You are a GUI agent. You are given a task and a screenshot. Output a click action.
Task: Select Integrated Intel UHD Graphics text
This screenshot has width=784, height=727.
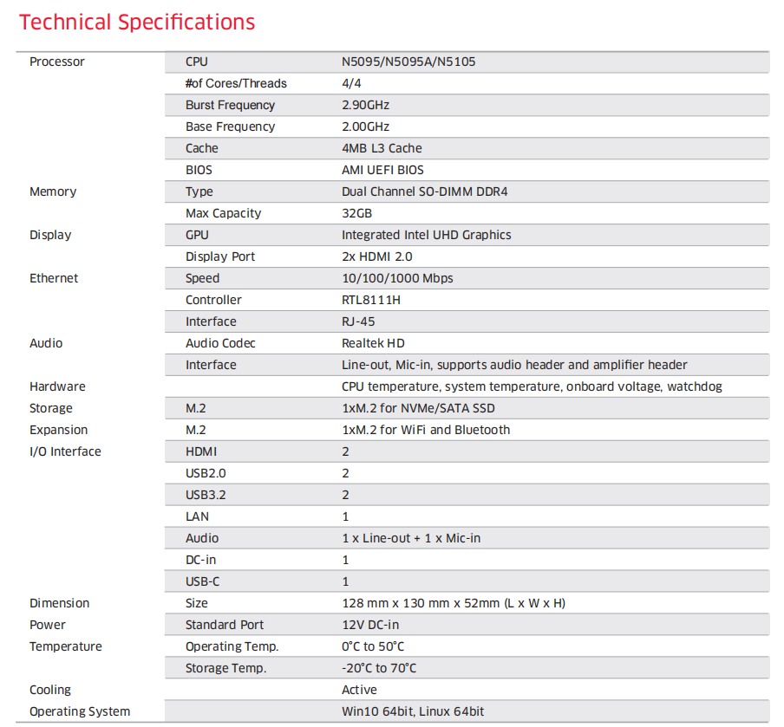[x=426, y=235]
